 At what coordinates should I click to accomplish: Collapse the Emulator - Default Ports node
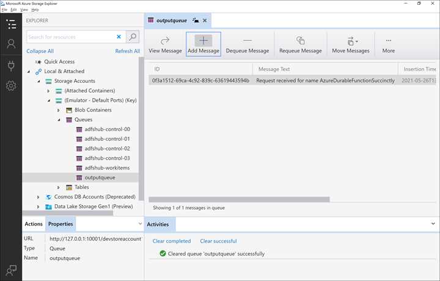[49, 101]
